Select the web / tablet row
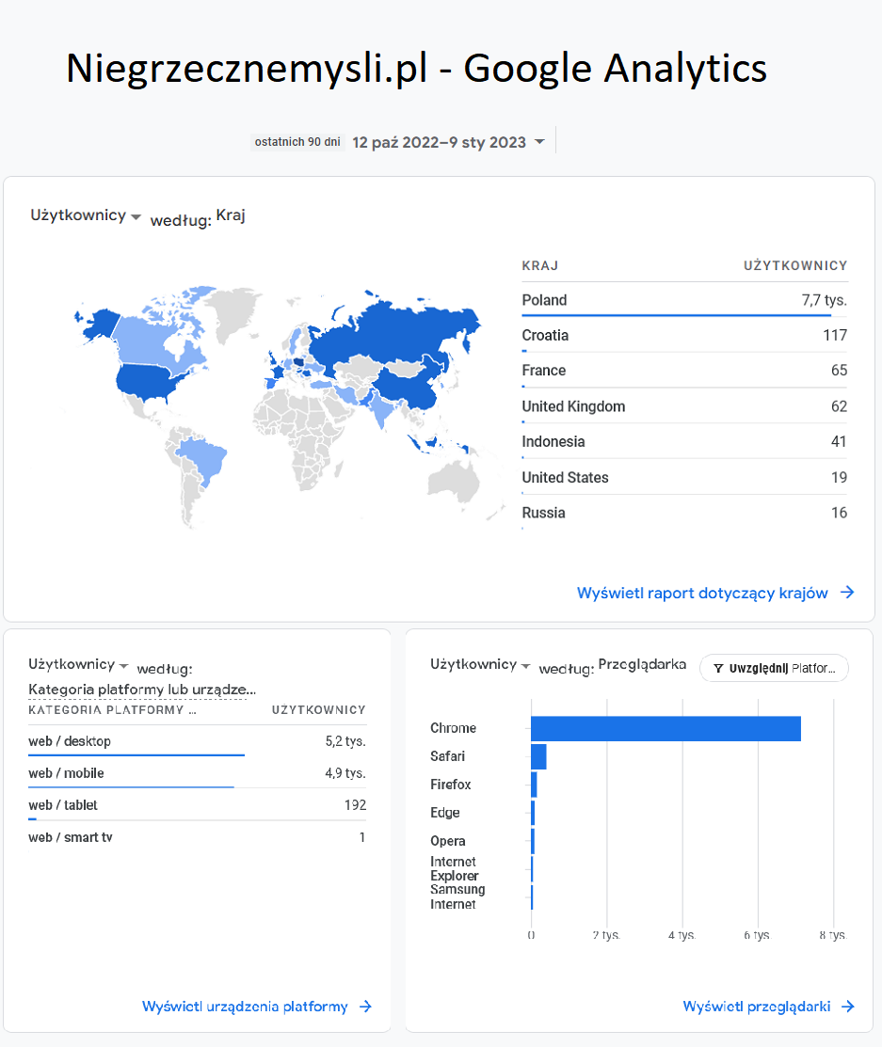 (x=197, y=805)
